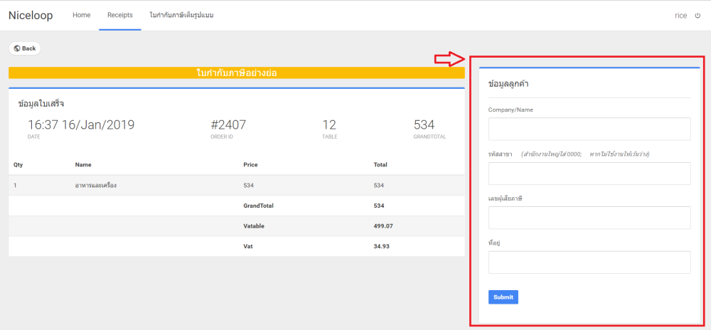The height and width of the screenshot is (330, 711).
Task: Click the Qty column header
Action: pos(18,164)
